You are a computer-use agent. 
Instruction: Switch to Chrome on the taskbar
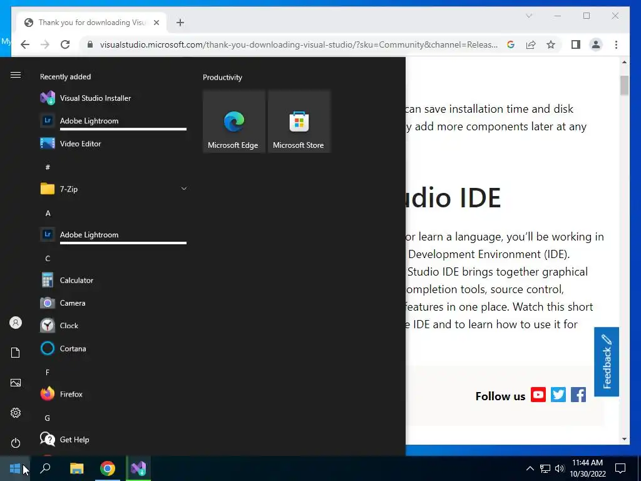pyautogui.click(x=108, y=468)
